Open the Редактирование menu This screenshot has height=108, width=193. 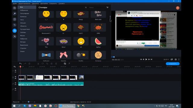tap(24, 4)
